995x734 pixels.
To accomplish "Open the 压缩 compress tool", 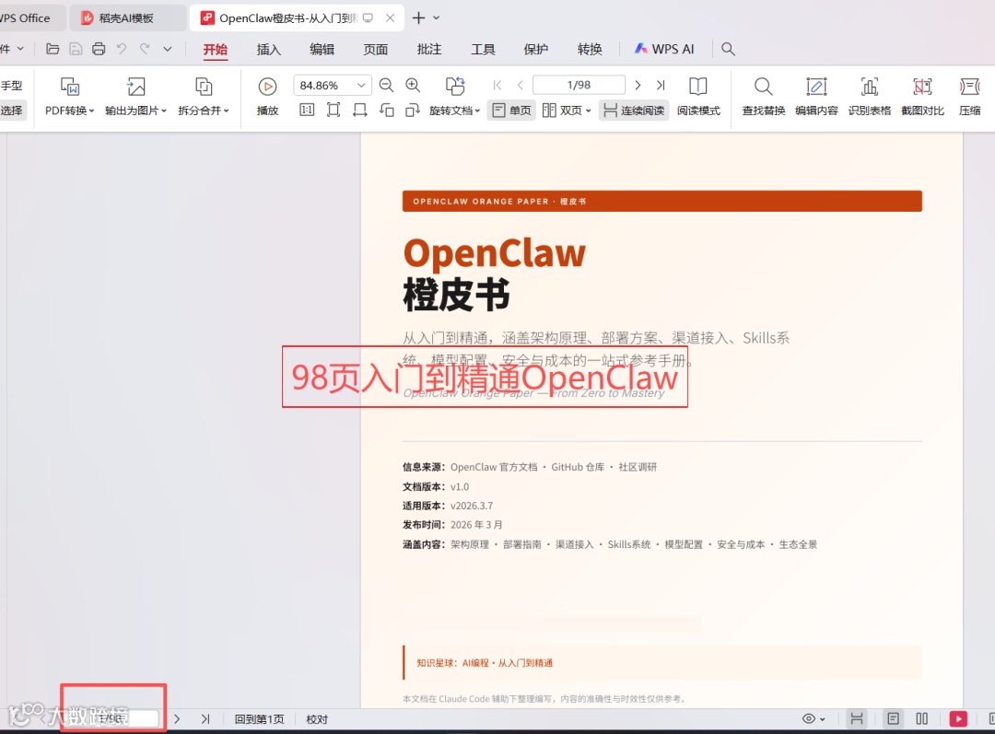I will [969, 97].
